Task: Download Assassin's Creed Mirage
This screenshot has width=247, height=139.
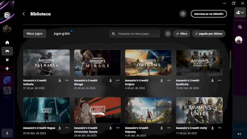Action: [111, 80]
